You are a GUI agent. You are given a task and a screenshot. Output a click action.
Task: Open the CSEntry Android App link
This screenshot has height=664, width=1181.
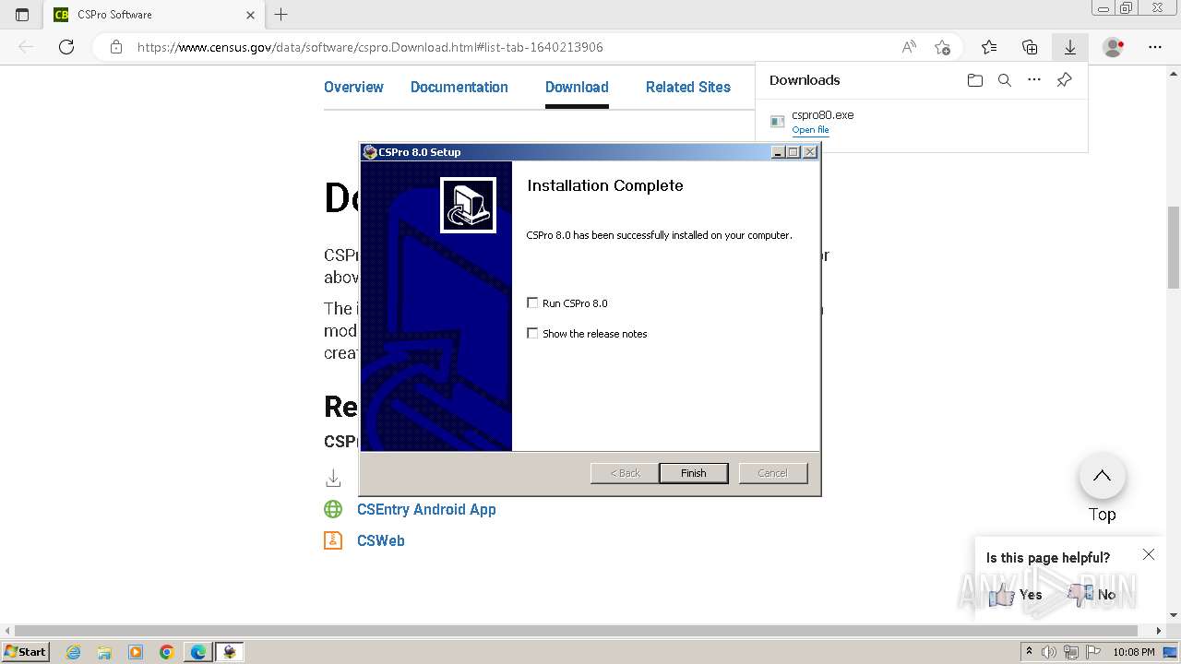(426, 509)
